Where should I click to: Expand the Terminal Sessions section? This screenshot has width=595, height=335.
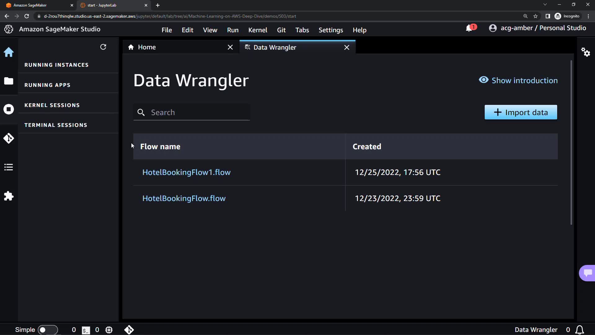[x=56, y=125]
